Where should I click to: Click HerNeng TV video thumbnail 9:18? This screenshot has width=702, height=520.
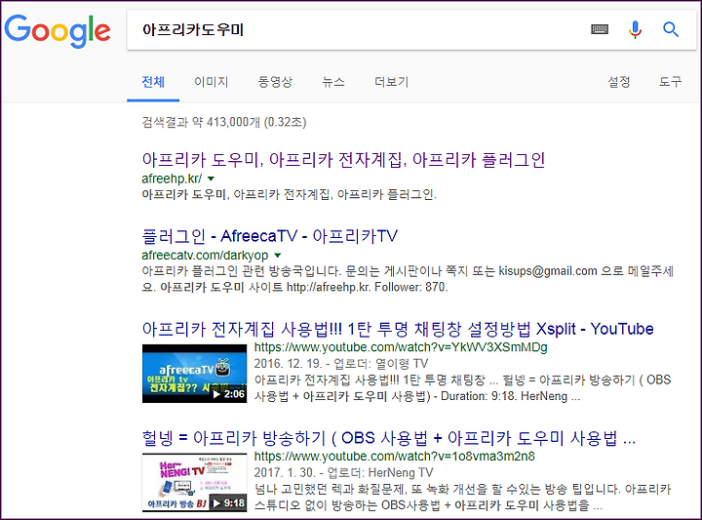[194, 482]
